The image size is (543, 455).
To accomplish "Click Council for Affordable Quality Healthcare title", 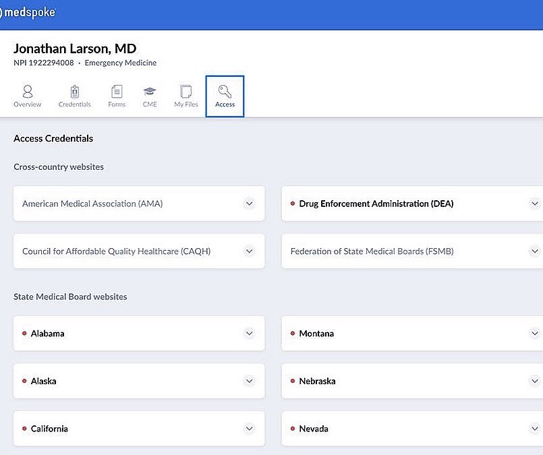I will [116, 251].
